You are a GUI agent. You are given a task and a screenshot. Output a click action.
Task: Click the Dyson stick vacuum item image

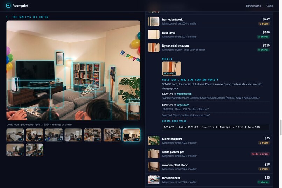point(154,48)
